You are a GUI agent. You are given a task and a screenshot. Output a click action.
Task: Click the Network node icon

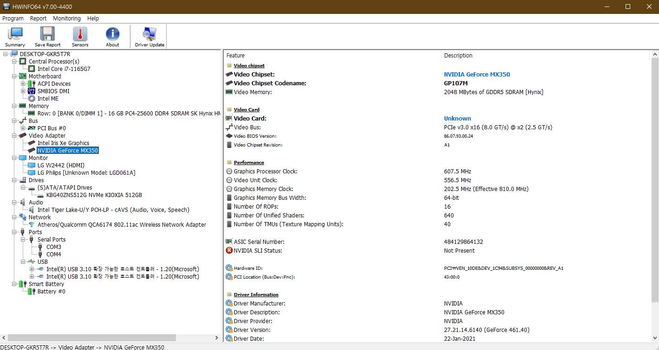(x=23, y=217)
